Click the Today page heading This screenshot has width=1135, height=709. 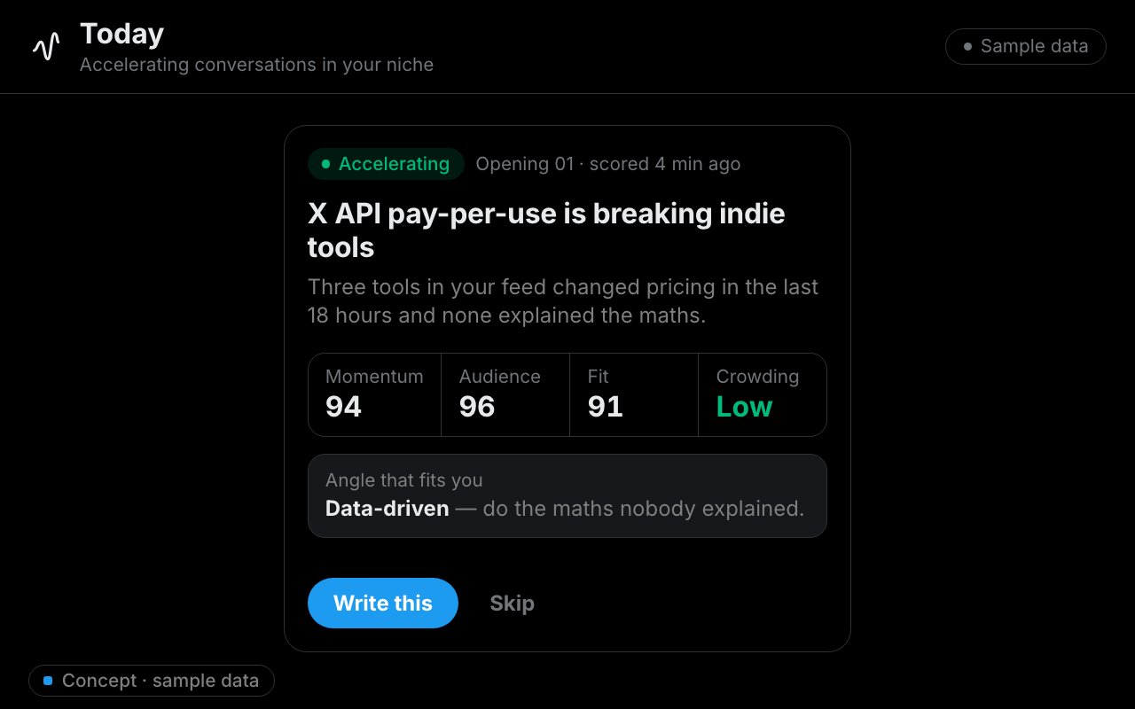pos(121,35)
